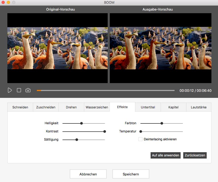Save changes with Speichern

click(x=131, y=174)
